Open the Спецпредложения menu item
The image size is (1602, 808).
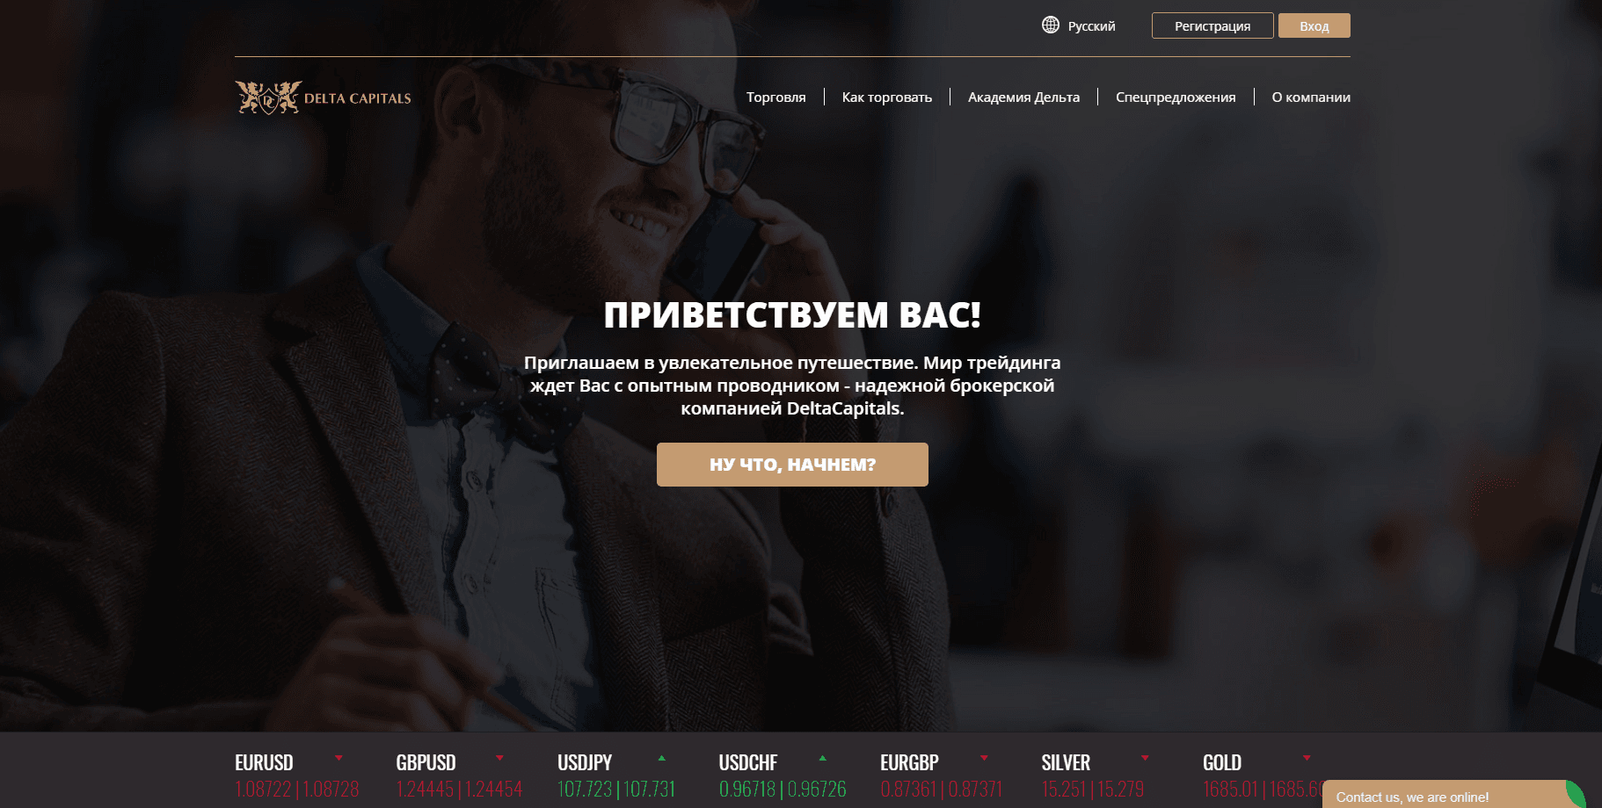tap(1176, 97)
